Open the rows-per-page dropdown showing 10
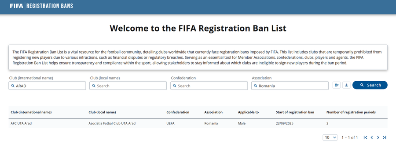The height and width of the screenshot is (161, 396). (x=330, y=138)
